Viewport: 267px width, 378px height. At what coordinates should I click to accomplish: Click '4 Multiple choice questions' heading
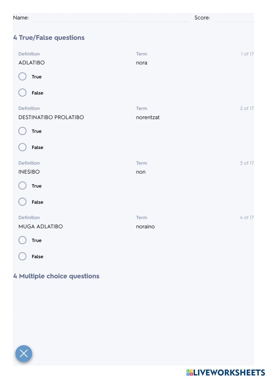tap(56, 276)
